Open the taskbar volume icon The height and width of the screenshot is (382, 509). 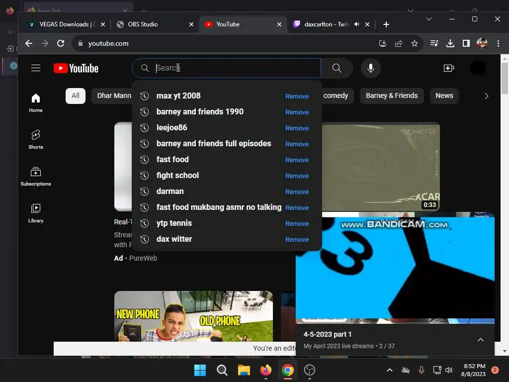(x=449, y=370)
